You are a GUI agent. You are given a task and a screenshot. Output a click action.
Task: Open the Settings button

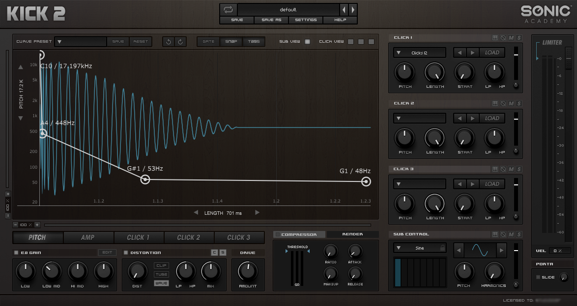coord(305,20)
